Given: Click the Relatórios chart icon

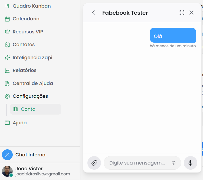Looking at the screenshot, I should coord(7,71).
